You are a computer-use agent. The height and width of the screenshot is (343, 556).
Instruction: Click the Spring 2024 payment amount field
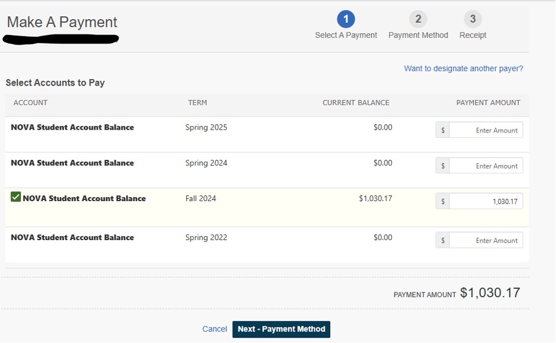pos(486,166)
